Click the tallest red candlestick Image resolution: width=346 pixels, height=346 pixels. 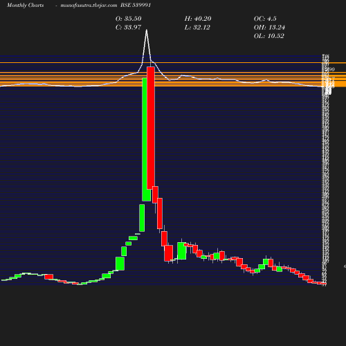tap(151, 128)
